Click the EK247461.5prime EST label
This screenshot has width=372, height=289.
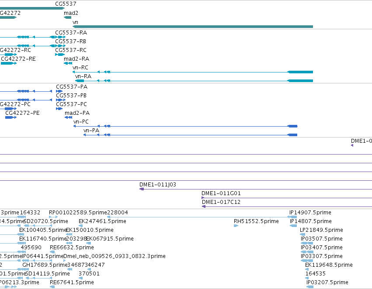coord(102,221)
